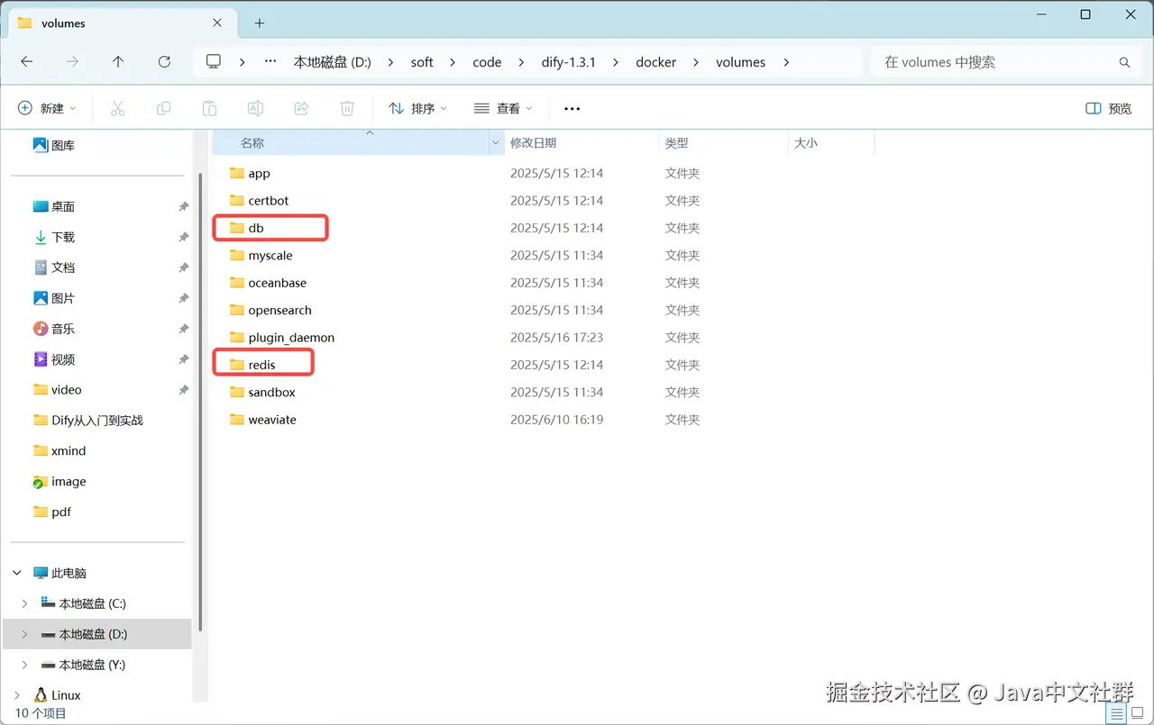Open 图库 in the navigation pane

coord(54,145)
